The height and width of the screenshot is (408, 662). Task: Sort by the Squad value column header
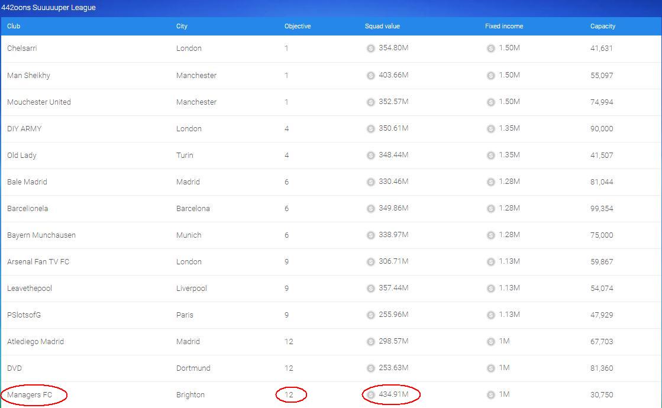pyautogui.click(x=382, y=26)
